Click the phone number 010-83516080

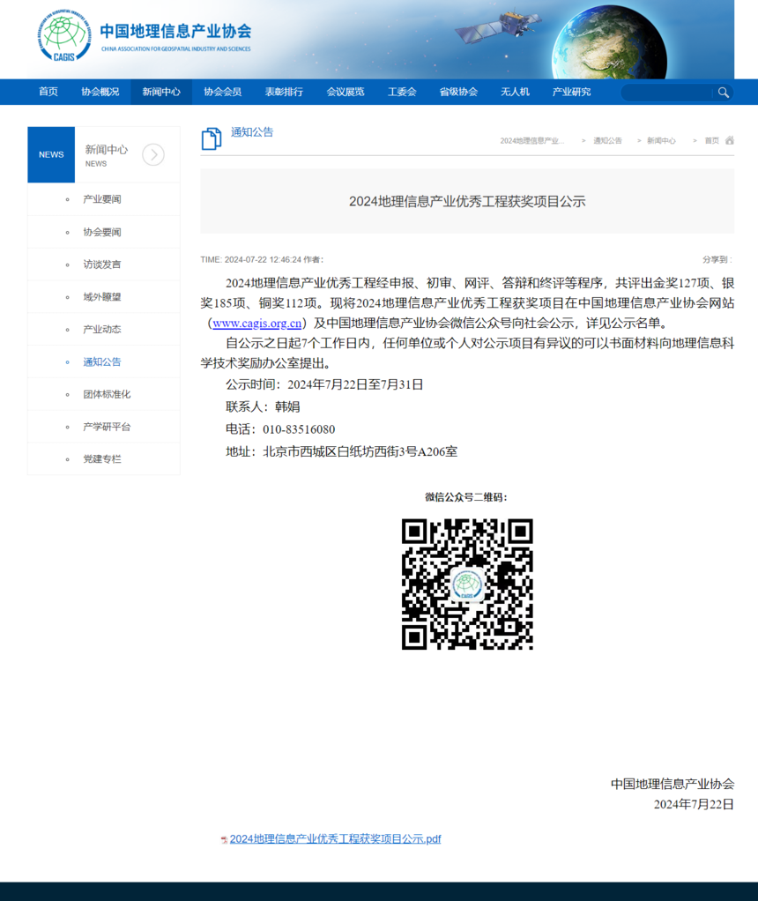click(x=299, y=429)
